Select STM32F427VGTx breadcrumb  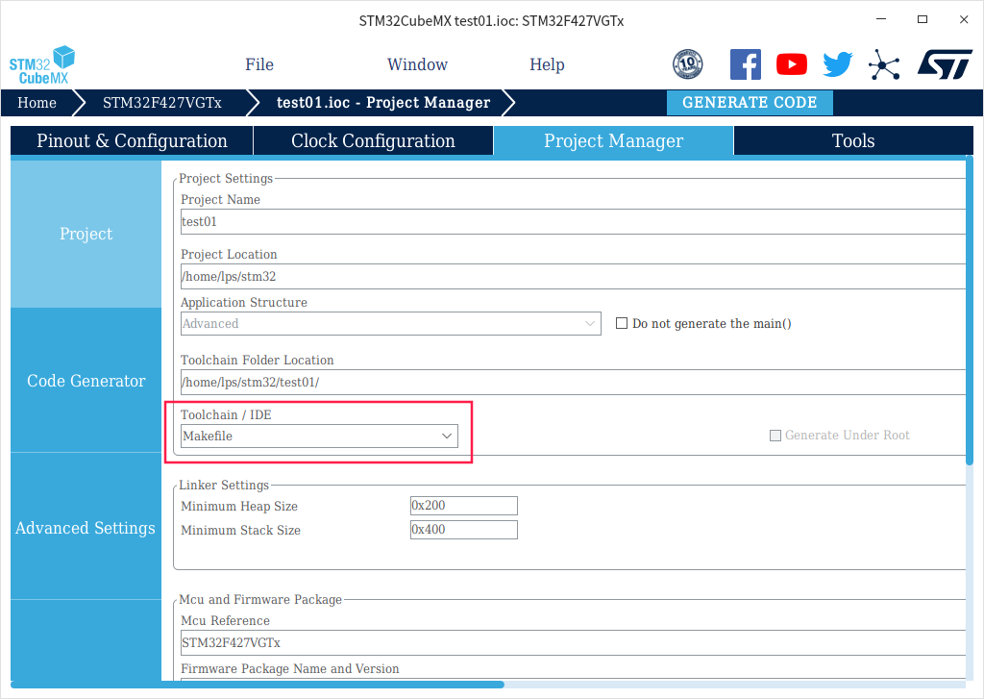point(161,103)
